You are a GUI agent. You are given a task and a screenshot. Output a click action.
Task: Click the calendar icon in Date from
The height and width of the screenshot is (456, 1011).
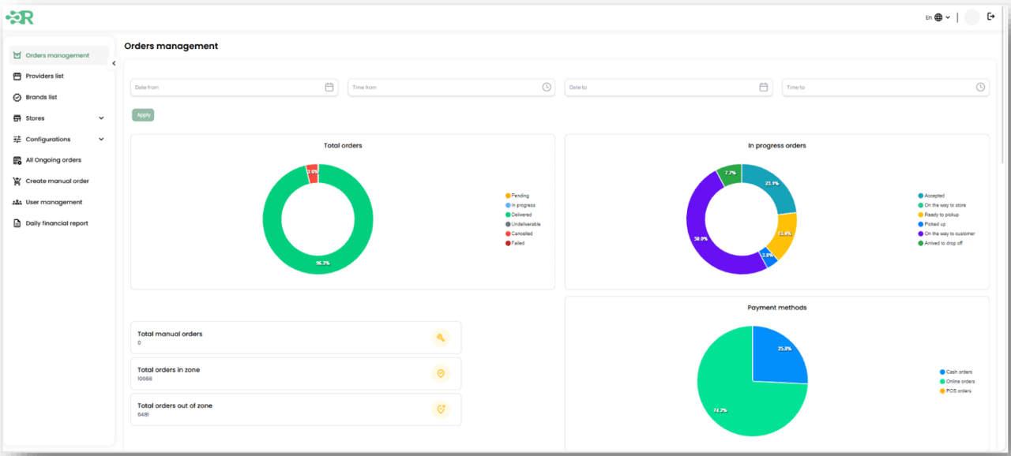(329, 87)
